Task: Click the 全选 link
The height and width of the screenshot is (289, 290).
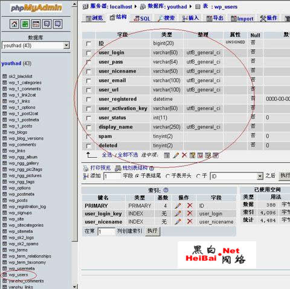Action: point(107,155)
